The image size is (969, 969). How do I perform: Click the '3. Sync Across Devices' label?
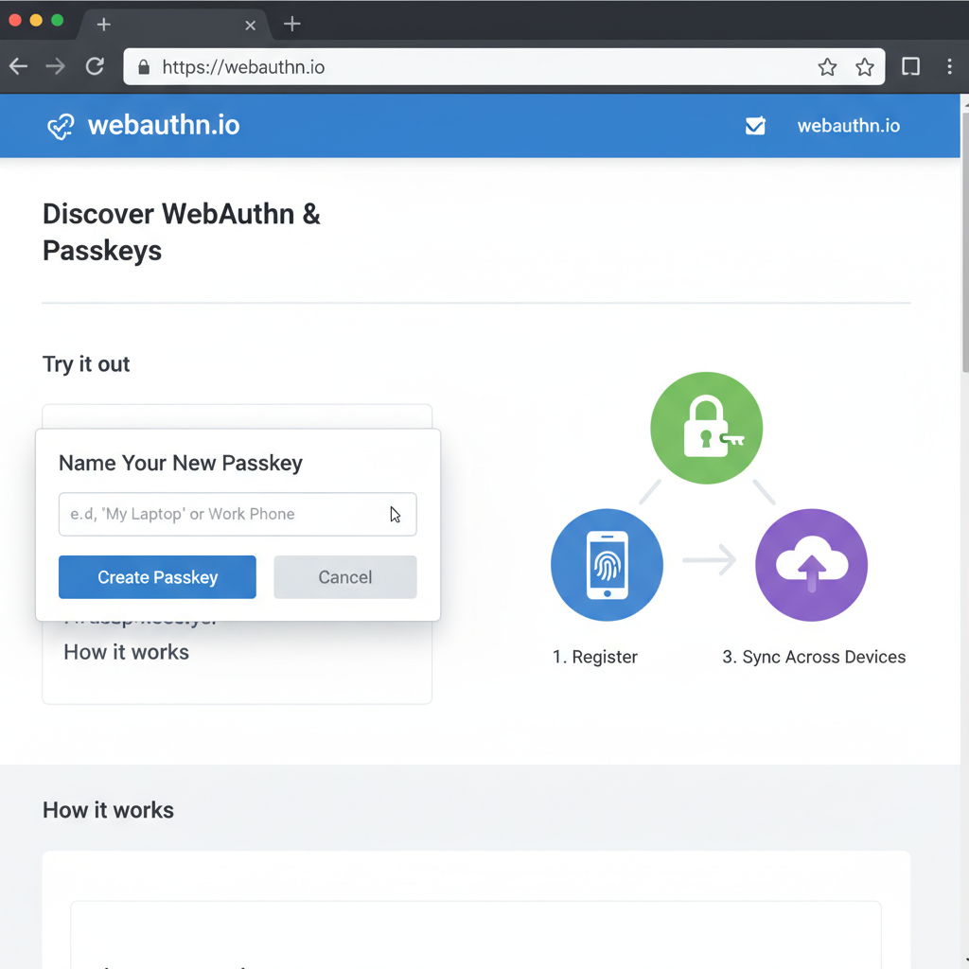coord(814,657)
